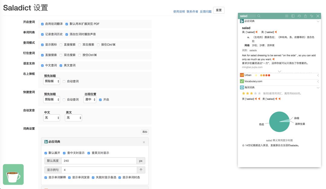Click the 显示例句 input showing 4
Screen dimensions: 326x189
tap(99, 170)
